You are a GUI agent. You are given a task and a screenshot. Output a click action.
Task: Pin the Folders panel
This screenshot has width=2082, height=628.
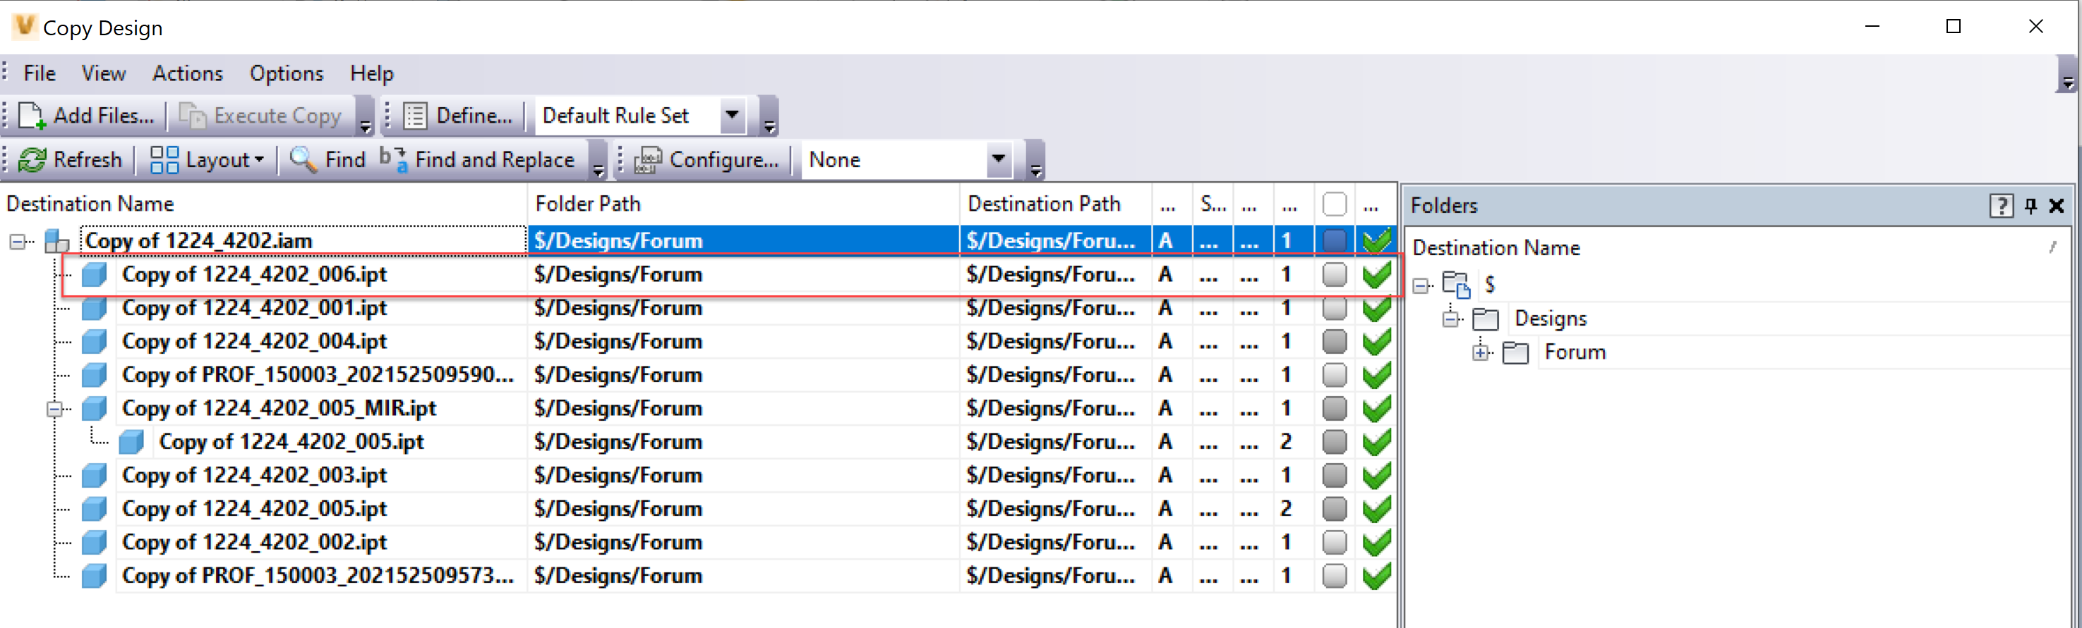[x=2031, y=206]
